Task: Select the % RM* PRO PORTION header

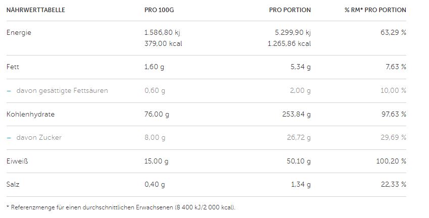Action: pyautogui.click(x=375, y=10)
